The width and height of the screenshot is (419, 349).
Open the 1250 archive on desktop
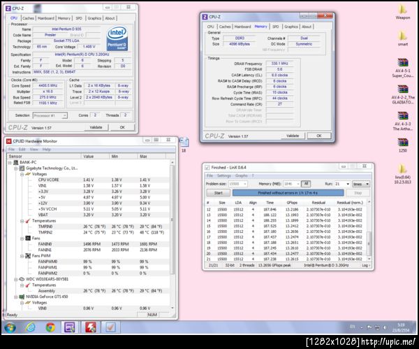(x=403, y=145)
